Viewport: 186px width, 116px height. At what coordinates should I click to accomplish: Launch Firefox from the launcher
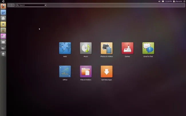tap(3, 6)
